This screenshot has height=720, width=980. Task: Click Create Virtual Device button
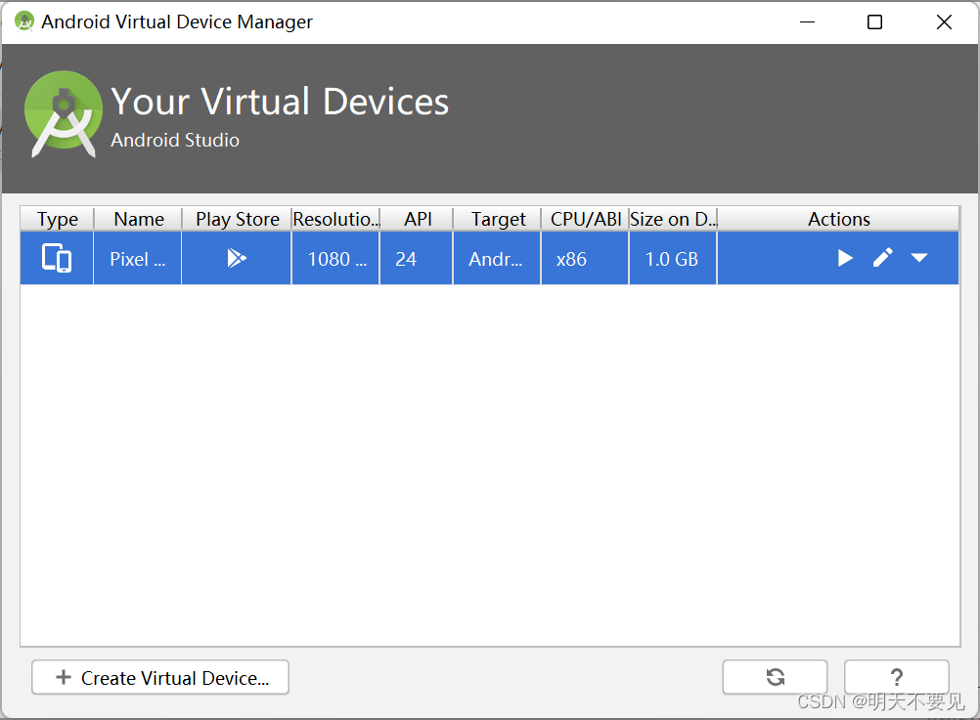[x=160, y=677]
